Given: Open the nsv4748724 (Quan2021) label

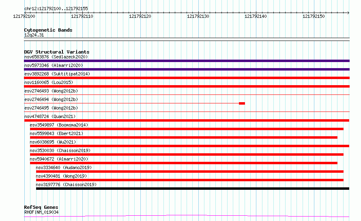Looking at the screenshot, I should coord(50,116).
